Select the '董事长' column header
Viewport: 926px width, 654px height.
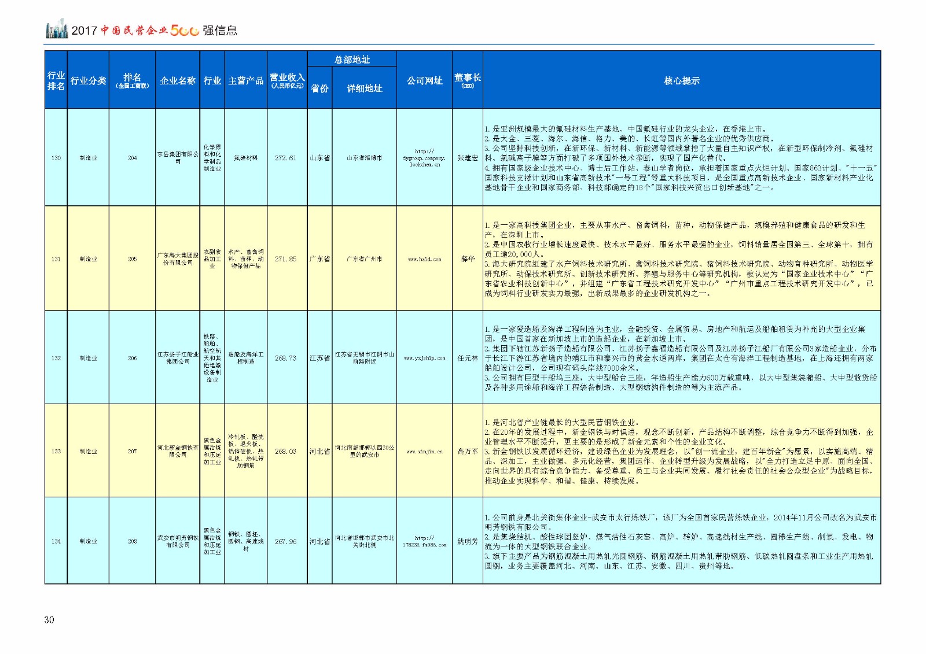click(x=468, y=80)
